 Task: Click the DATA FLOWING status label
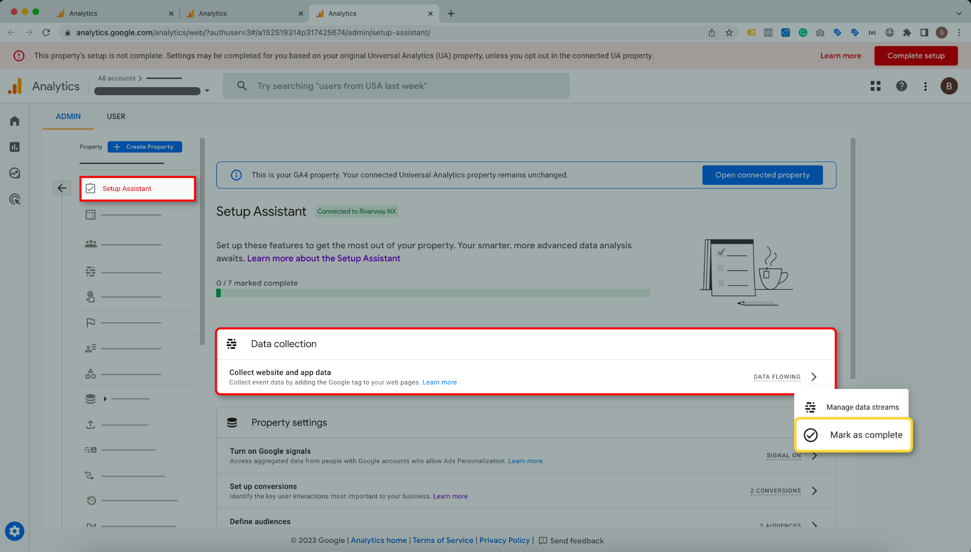[776, 377]
